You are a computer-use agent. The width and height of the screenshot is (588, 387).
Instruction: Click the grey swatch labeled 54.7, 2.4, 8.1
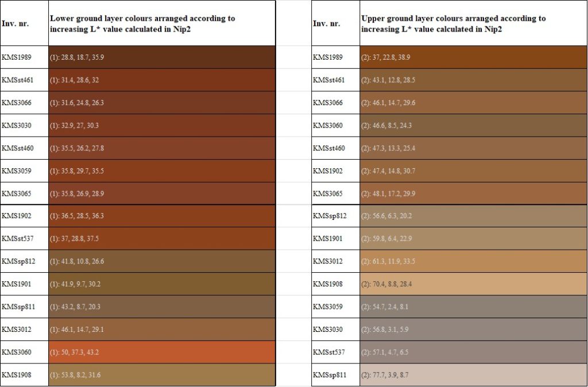click(x=473, y=307)
